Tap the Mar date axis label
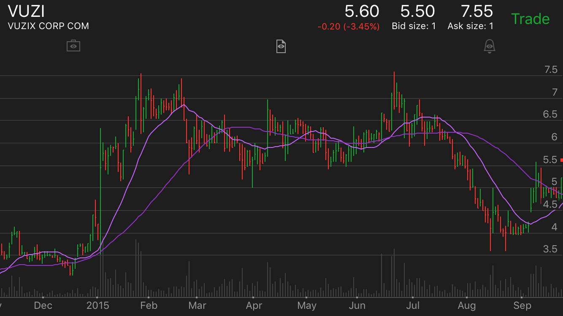563x316 pixels. pos(197,305)
